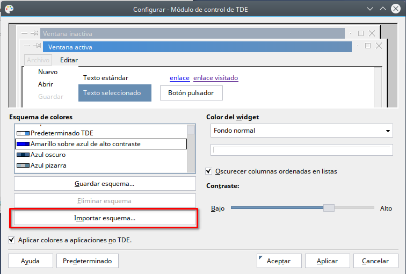Select Predeterminado TDE color scheme
Screen dimensions: 406x274
pos(101,133)
